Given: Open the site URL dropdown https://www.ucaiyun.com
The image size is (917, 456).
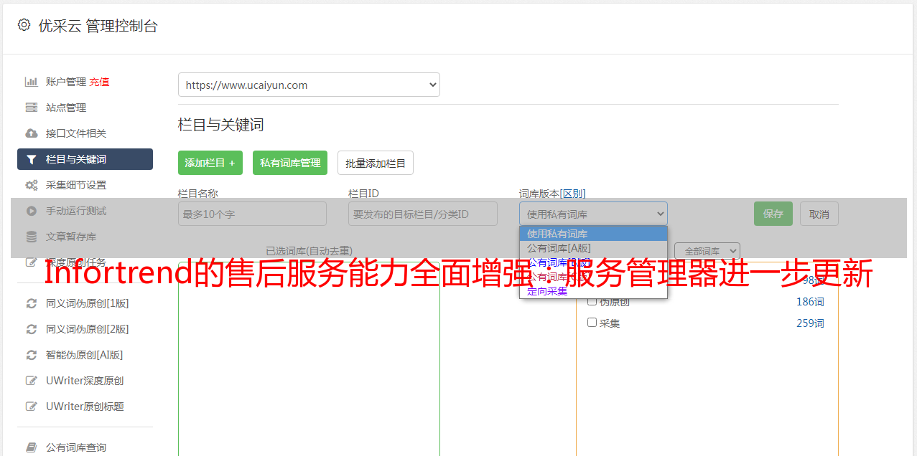Looking at the screenshot, I should click(x=309, y=85).
